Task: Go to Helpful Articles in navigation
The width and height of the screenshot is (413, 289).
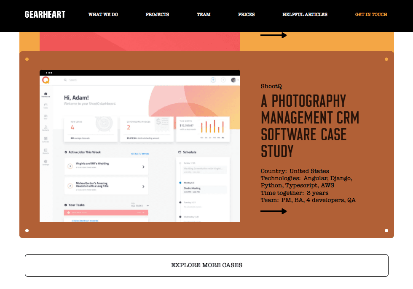Action: click(x=305, y=15)
